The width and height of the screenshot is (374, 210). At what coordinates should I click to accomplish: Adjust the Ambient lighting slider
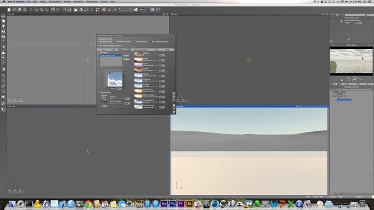click(x=150, y=102)
